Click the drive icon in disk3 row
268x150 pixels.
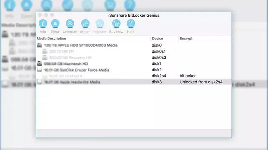point(39,82)
